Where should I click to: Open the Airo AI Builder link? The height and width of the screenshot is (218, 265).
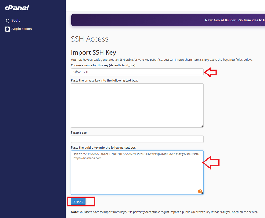click(x=224, y=20)
